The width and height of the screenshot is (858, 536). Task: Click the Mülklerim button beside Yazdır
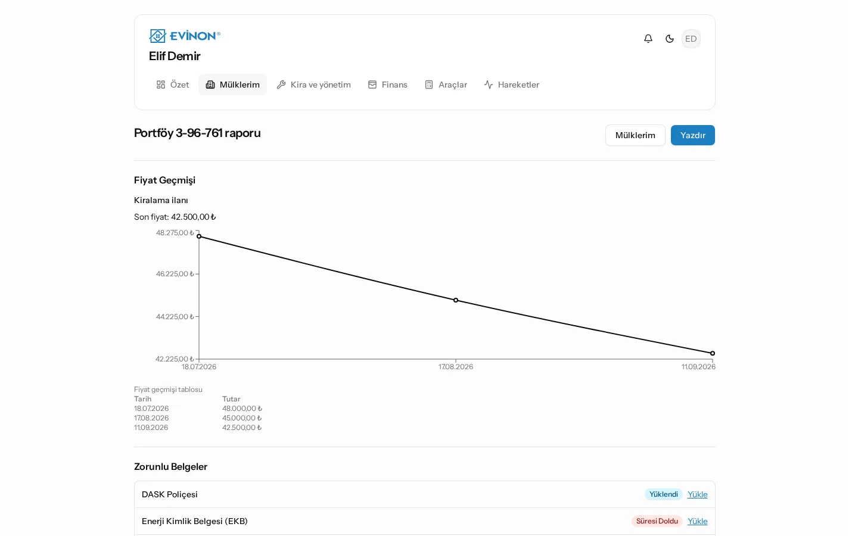point(635,135)
